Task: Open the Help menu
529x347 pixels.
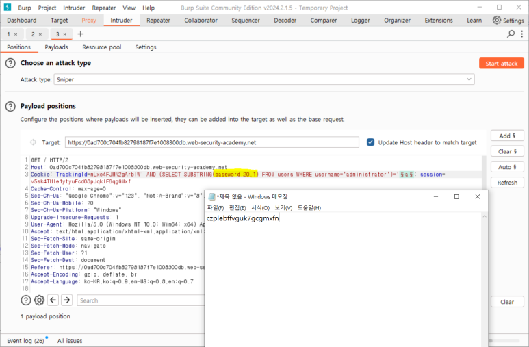Action: pyautogui.click(x=149, y=8)
